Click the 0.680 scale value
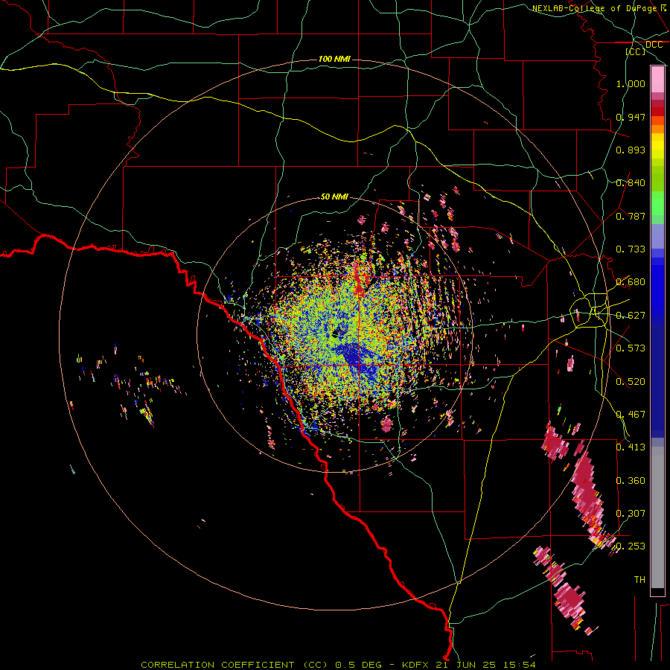This screenshot has width=670, height=670. (x=631, y=282)
